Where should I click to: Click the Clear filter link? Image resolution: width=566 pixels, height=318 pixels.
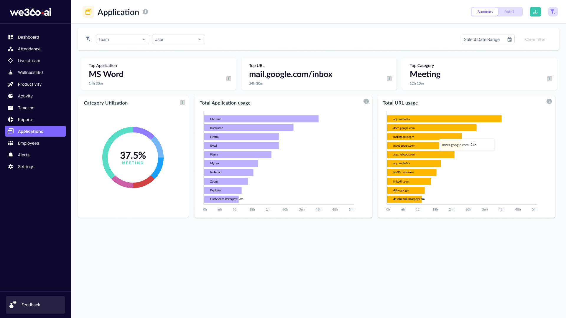(x=535, y=39)
